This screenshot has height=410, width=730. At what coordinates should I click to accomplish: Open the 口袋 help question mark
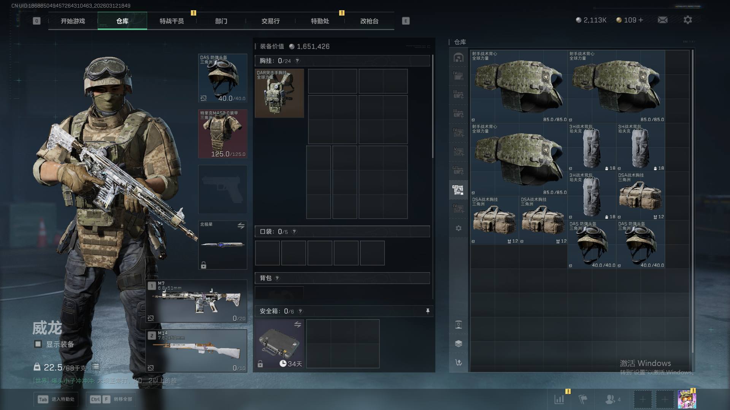294,232
